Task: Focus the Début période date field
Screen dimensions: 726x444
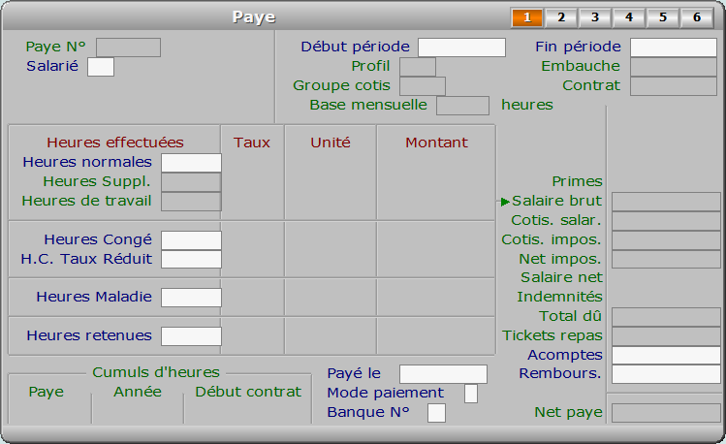Action: (461, 48)
